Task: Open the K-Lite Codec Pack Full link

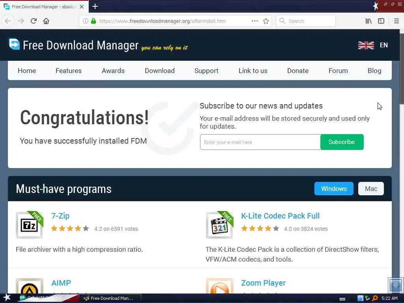Action: point(281,216)
